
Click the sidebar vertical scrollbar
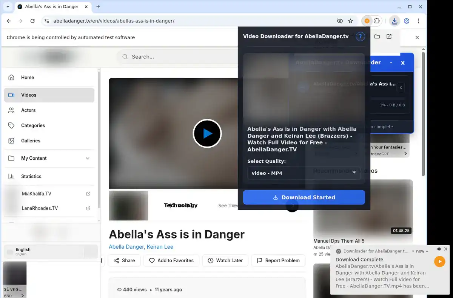(x=99, y=139)
